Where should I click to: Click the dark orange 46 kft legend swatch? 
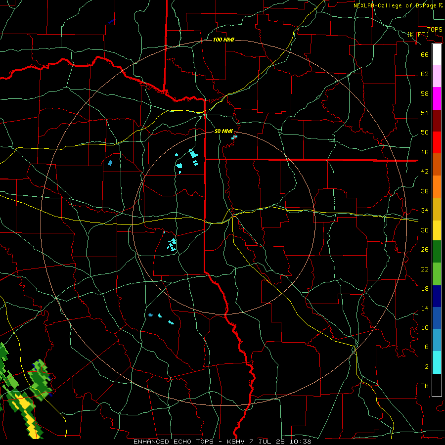(x=437, y=165)
